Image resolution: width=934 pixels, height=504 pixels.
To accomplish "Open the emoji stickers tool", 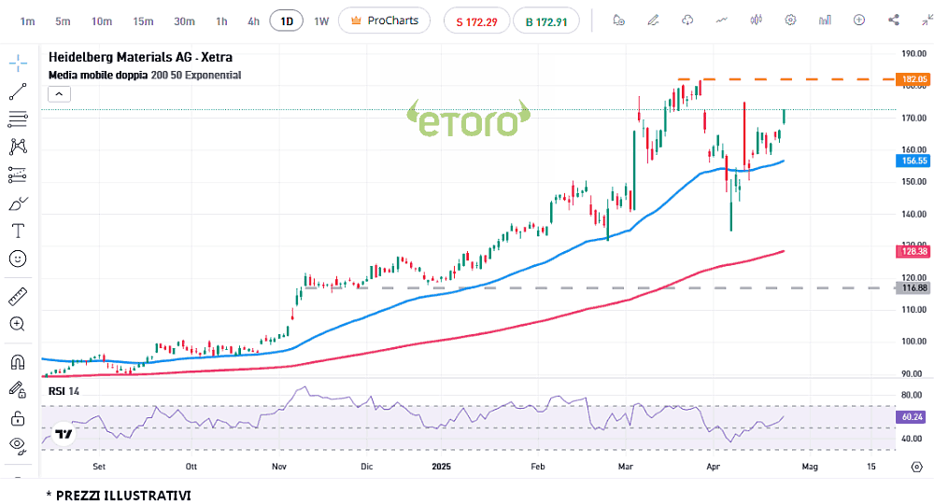I will point(18,259).
